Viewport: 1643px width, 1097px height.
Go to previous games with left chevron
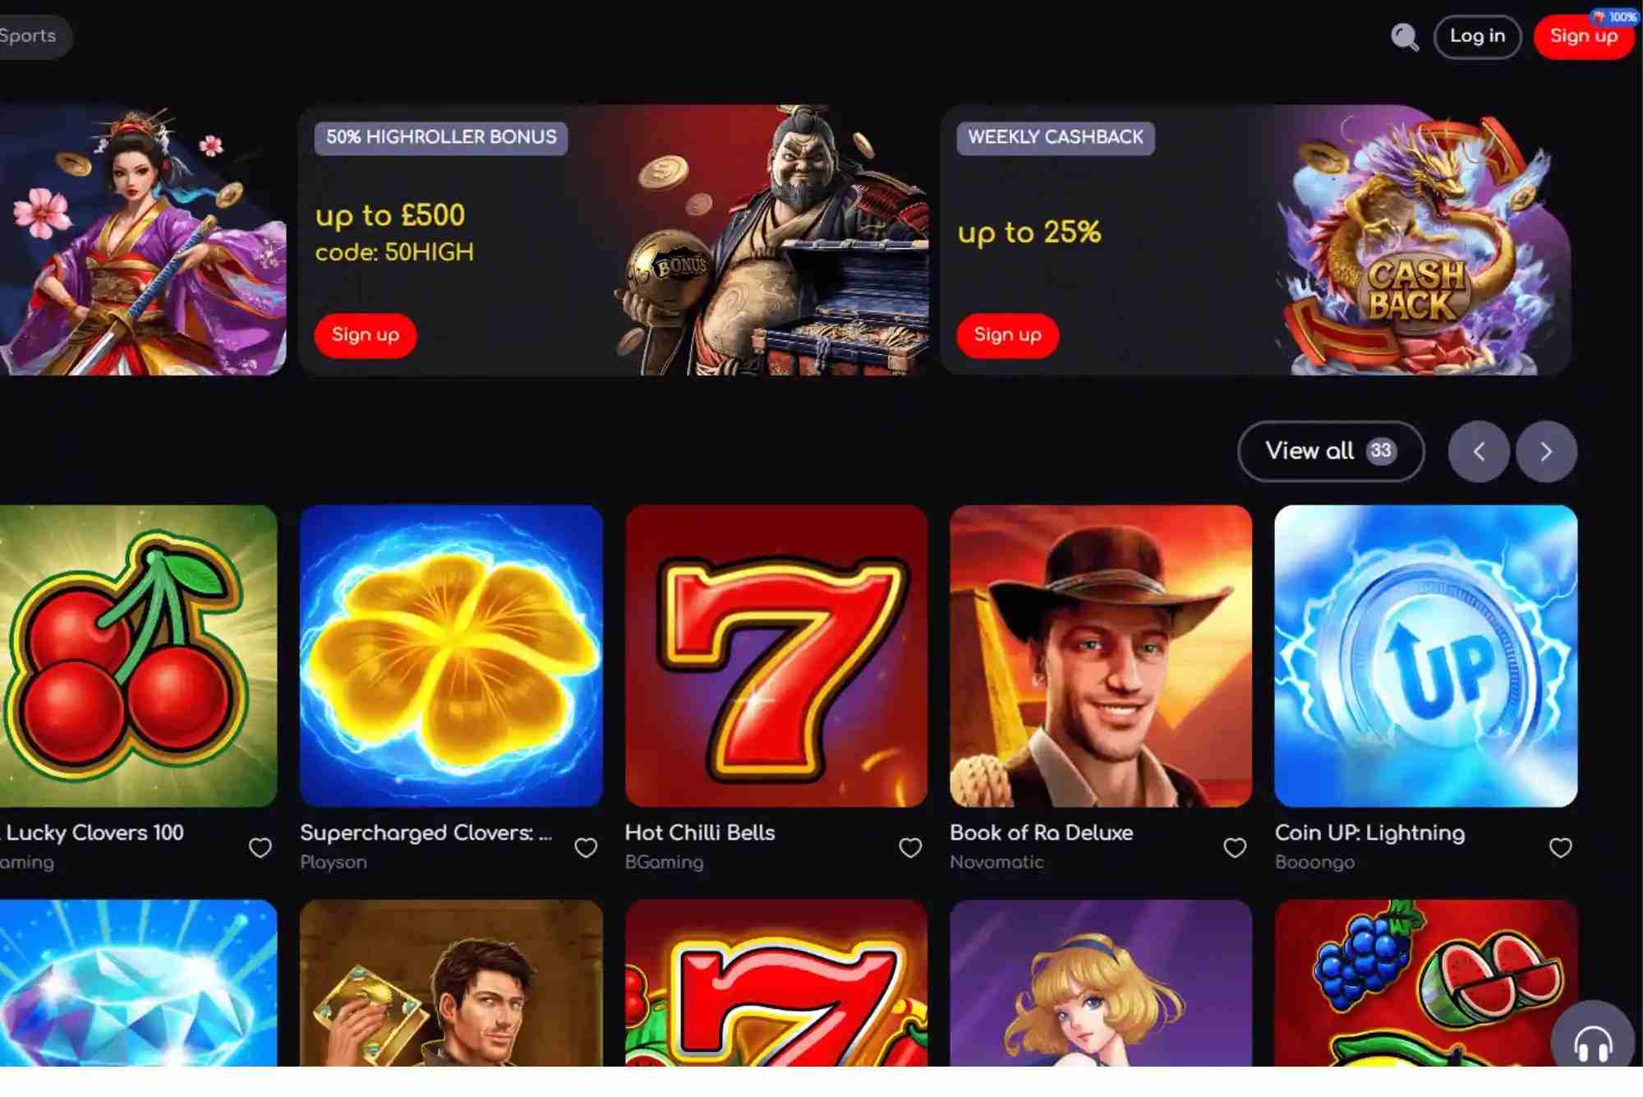point(1479,451)
